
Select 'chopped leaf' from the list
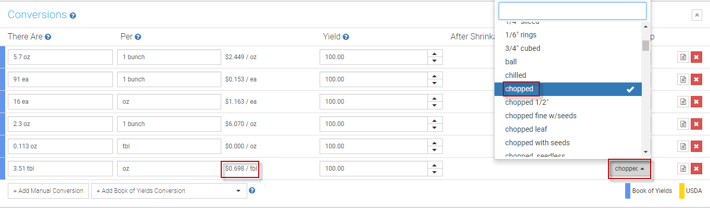[x=526, y=129]
